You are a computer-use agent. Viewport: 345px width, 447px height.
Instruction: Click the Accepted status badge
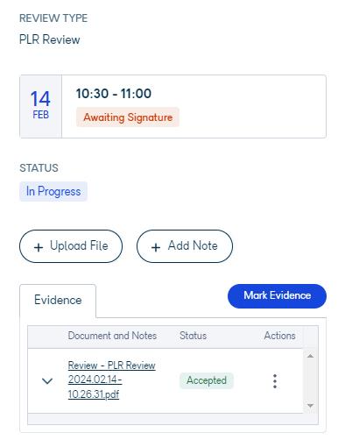point(207,380)
